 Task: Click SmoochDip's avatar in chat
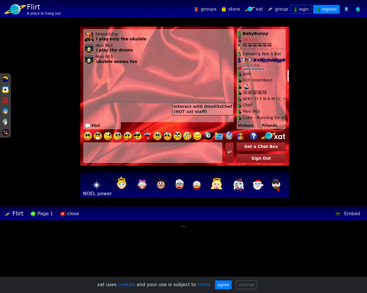click(89, 37)
